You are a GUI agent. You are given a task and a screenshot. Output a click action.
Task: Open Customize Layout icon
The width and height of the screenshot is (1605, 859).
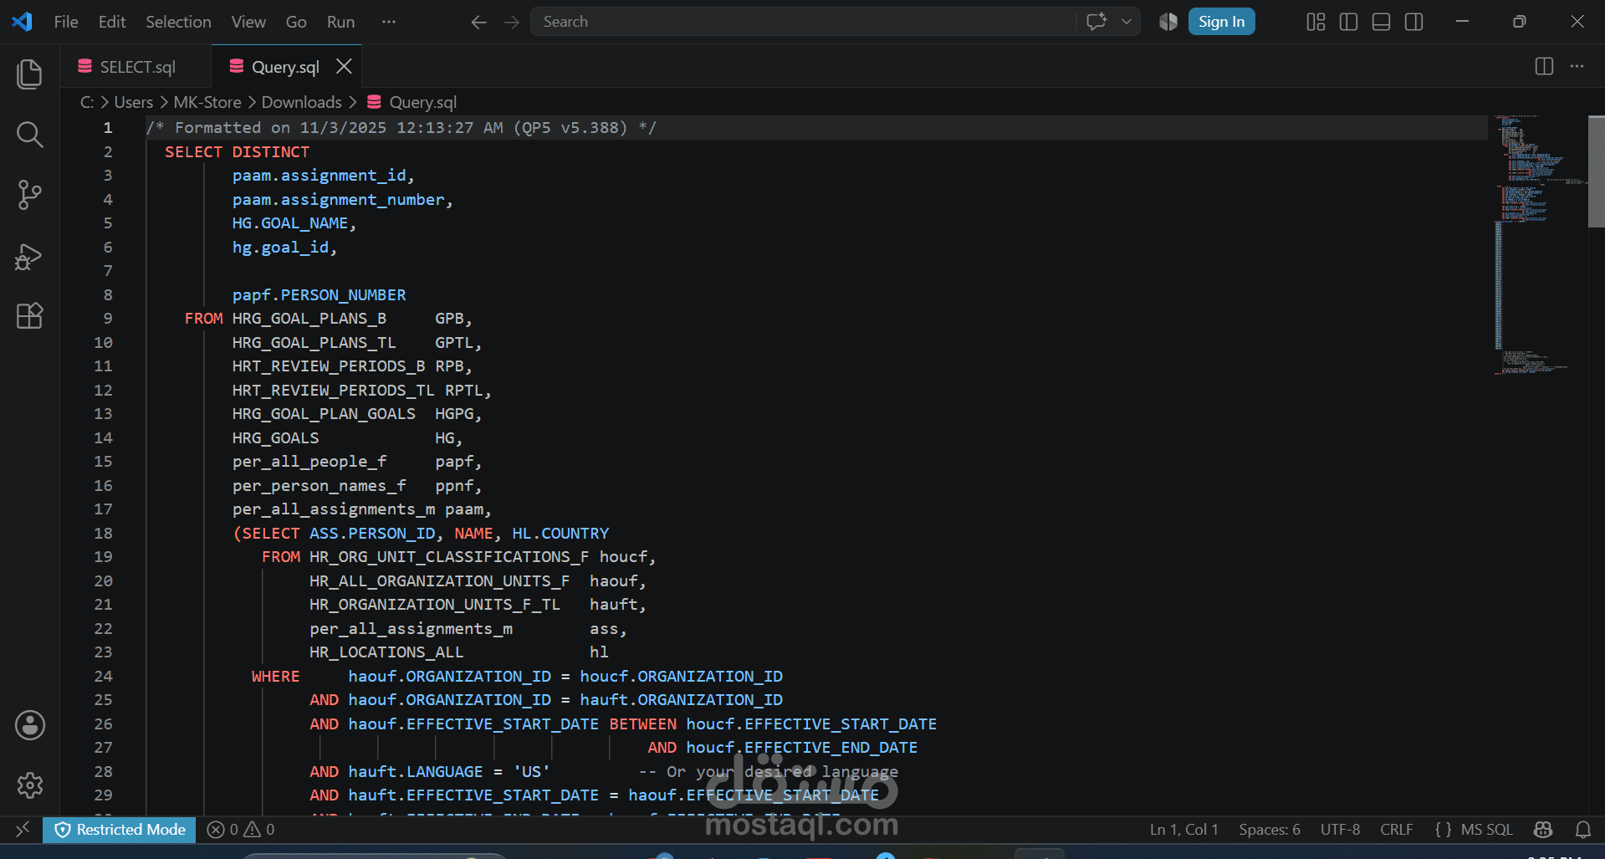coord(1316,22)
